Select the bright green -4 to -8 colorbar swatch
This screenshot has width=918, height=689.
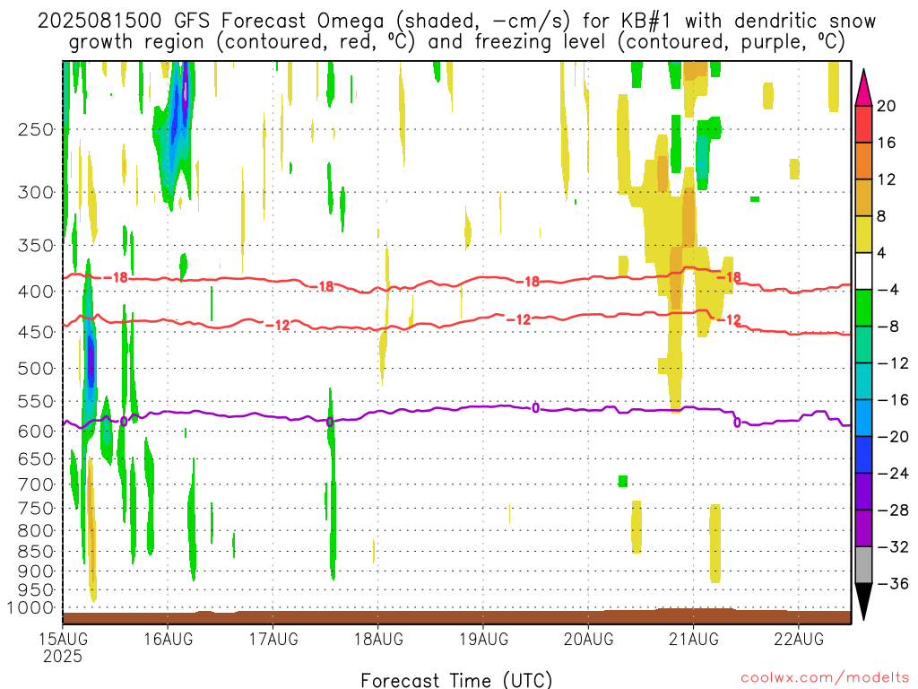pos(863,309)
